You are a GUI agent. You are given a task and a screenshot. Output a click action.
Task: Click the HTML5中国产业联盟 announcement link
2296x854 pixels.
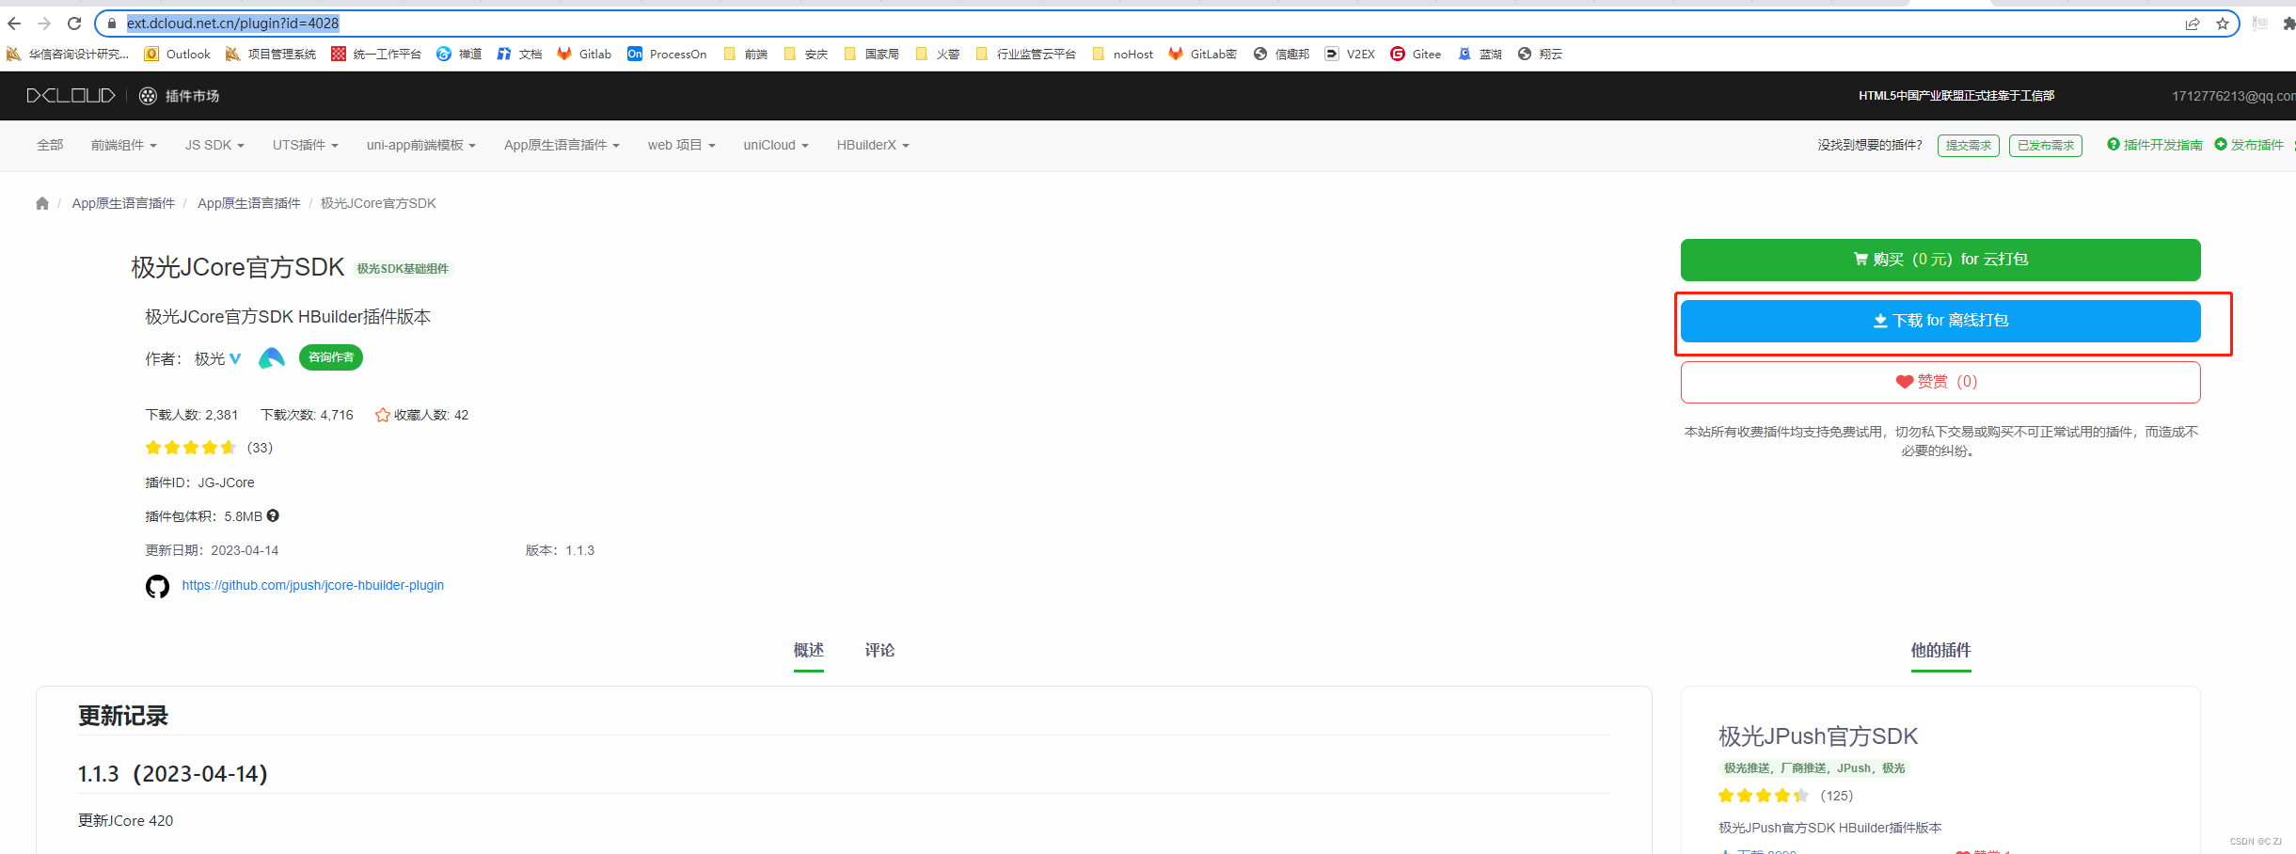pyautogui.click(x=1956, y=96)
